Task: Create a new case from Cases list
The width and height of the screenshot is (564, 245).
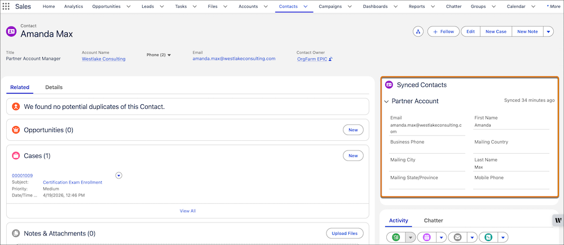Action: 353,155
